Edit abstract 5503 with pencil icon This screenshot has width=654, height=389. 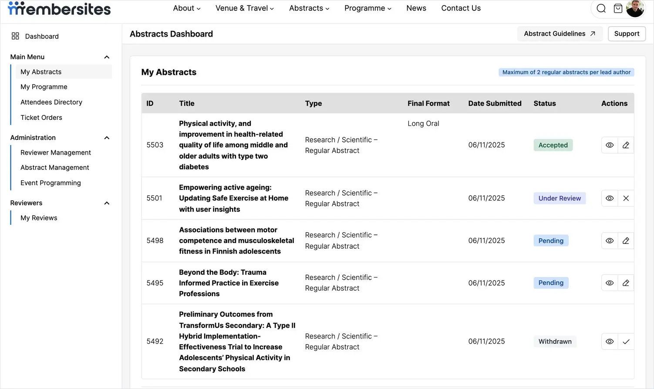point(626,145)
